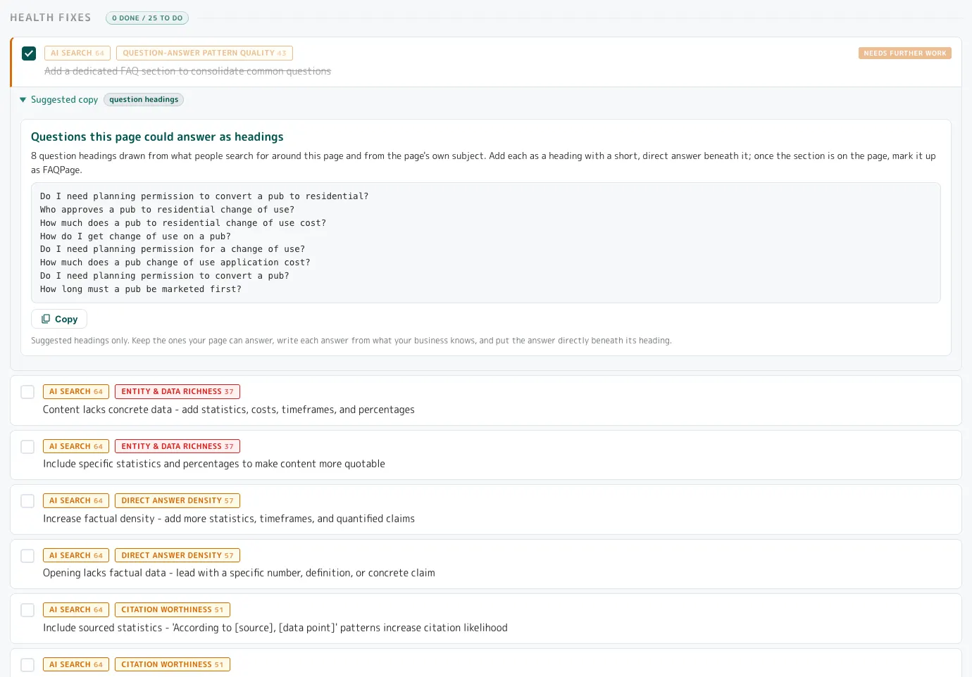Click line 'Do I need planning permission to convert a pub to residential?'
Screen dimensions: 972x677
click(204, 196)
